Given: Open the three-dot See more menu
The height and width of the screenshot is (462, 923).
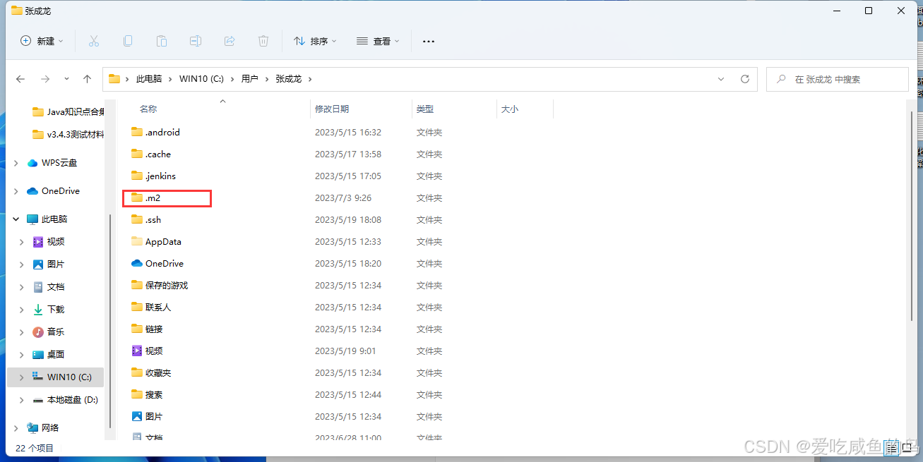Looking at the screenshot, I should point(429,42).
